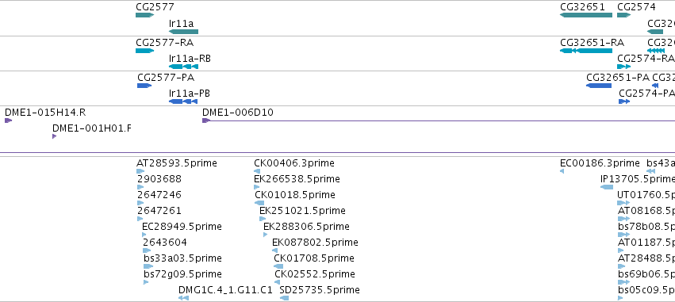The height and width of the screenshot is (302, 675).
Task: Click the CK01018.5prime EST glyph
Action: coord(259,203)
